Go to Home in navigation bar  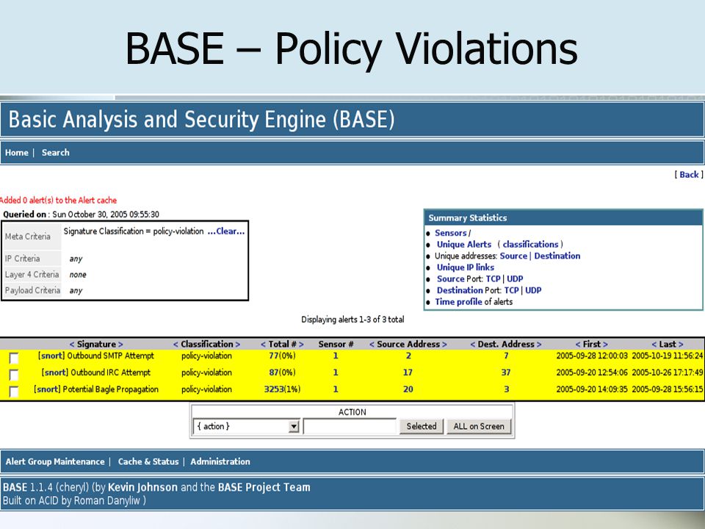[x=17, y=153]
